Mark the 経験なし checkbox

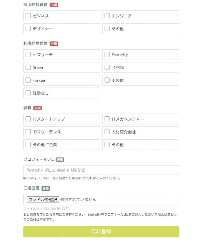(28, 93)
